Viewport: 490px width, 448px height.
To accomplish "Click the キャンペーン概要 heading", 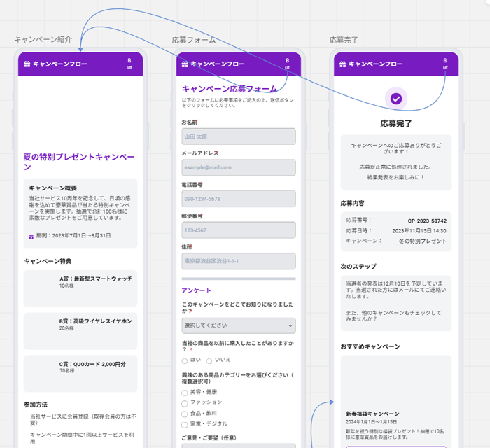I will (52, 188).
